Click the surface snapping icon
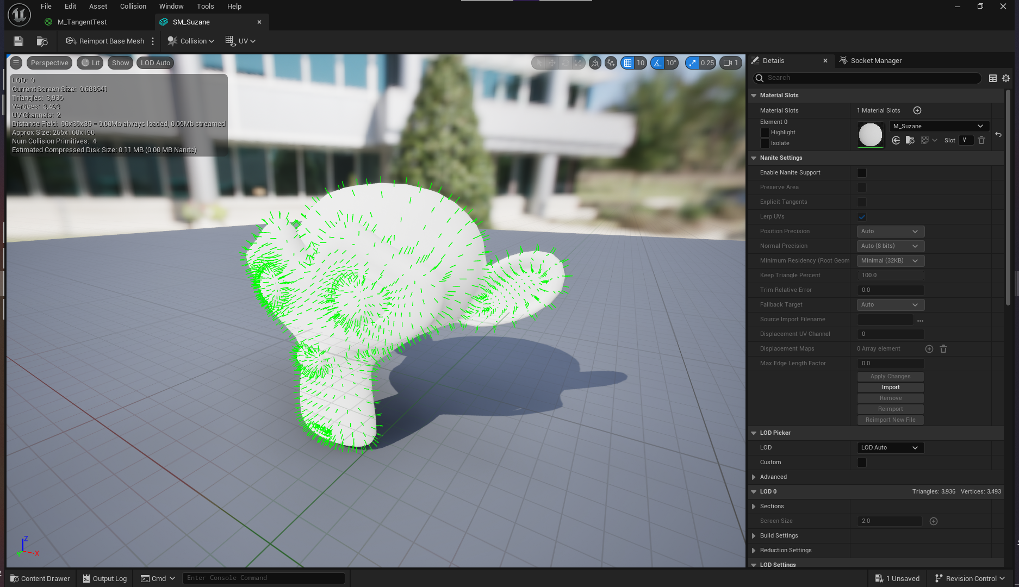The height and width of the screenshot is (587, 1019). point(611,63)
